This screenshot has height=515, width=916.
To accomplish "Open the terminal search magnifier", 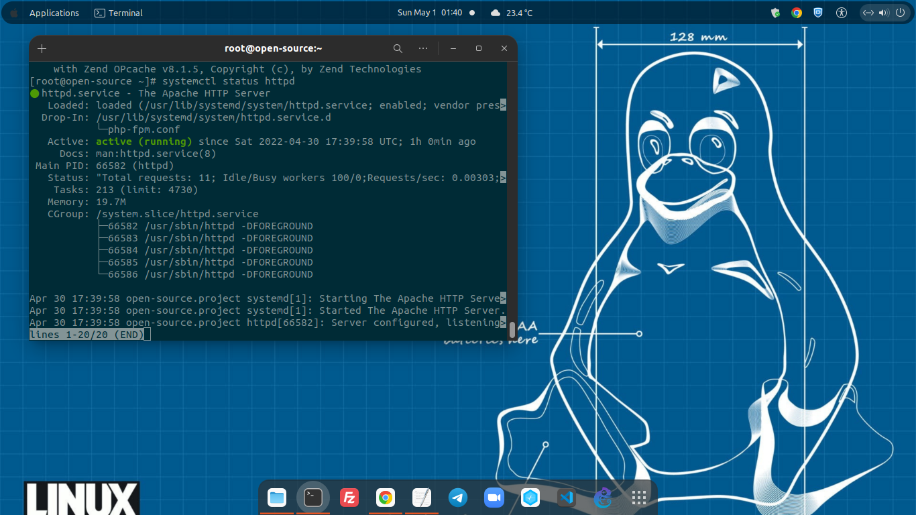I will click(x=398, y=48).
